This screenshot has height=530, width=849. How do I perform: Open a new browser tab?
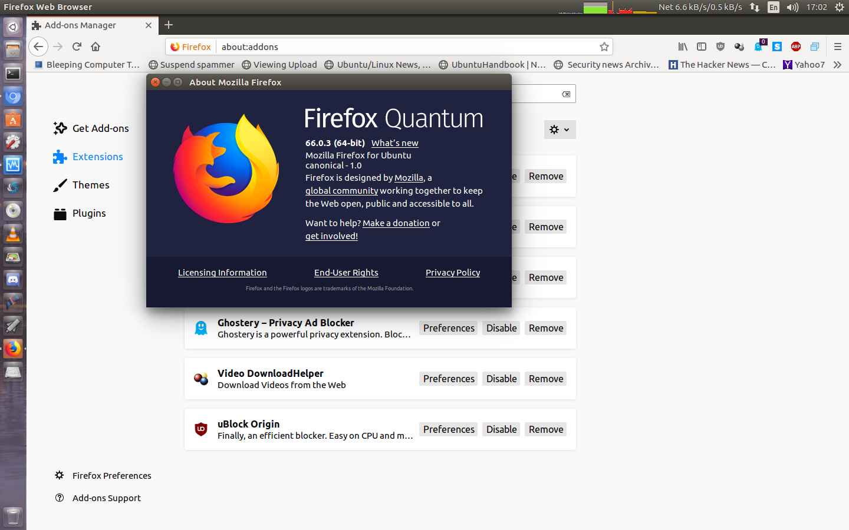[169, 25]
